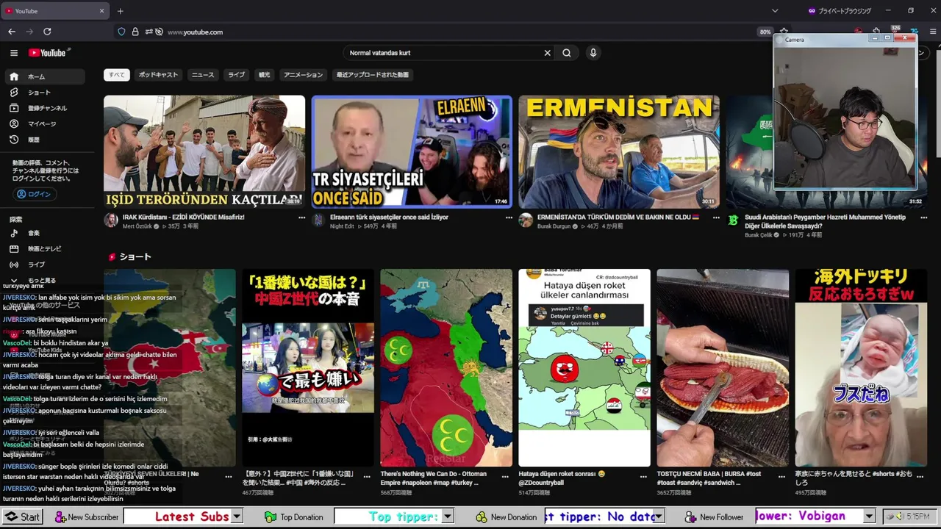
Task: Open 履歴 history in the sidebar
Action: [x=45, y=140]
